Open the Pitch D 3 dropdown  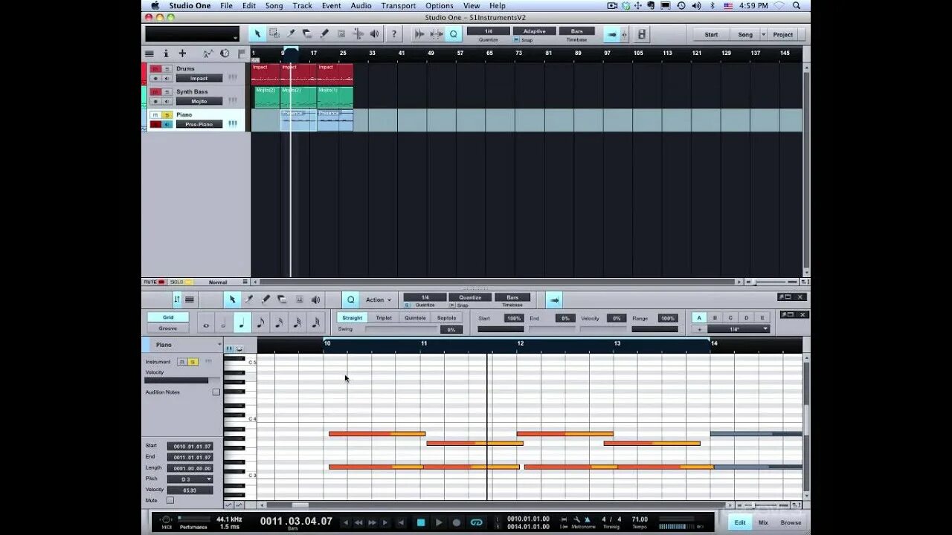pyautogui.click(x=190, y=479)
